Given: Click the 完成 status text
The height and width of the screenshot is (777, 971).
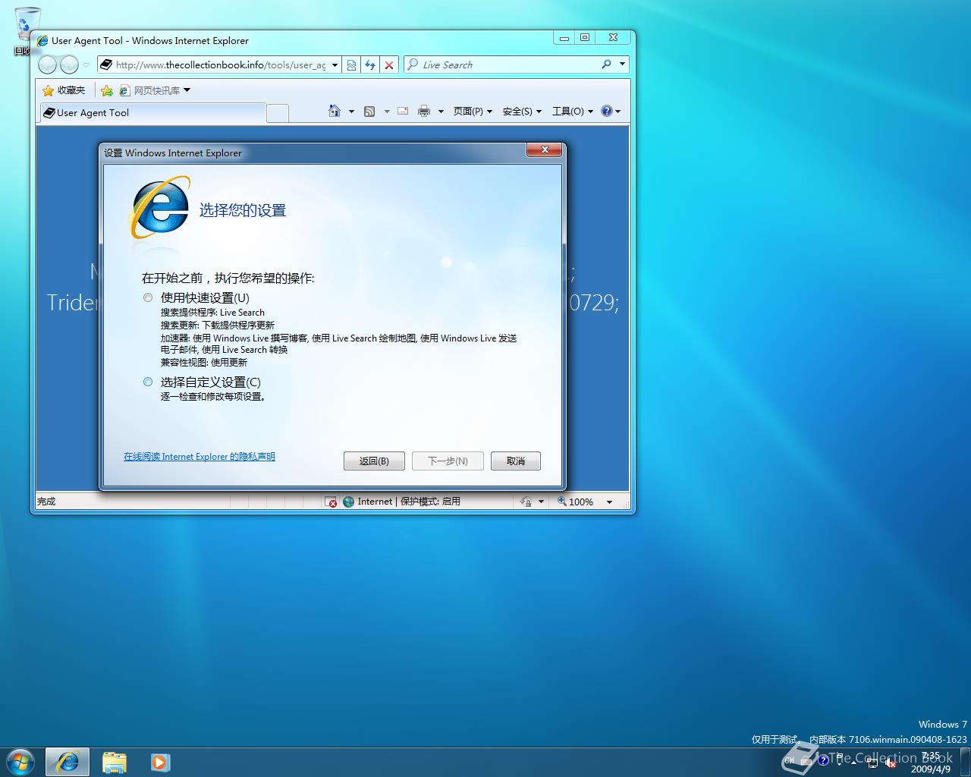Looking at the screenshot, I should (46, 502).
